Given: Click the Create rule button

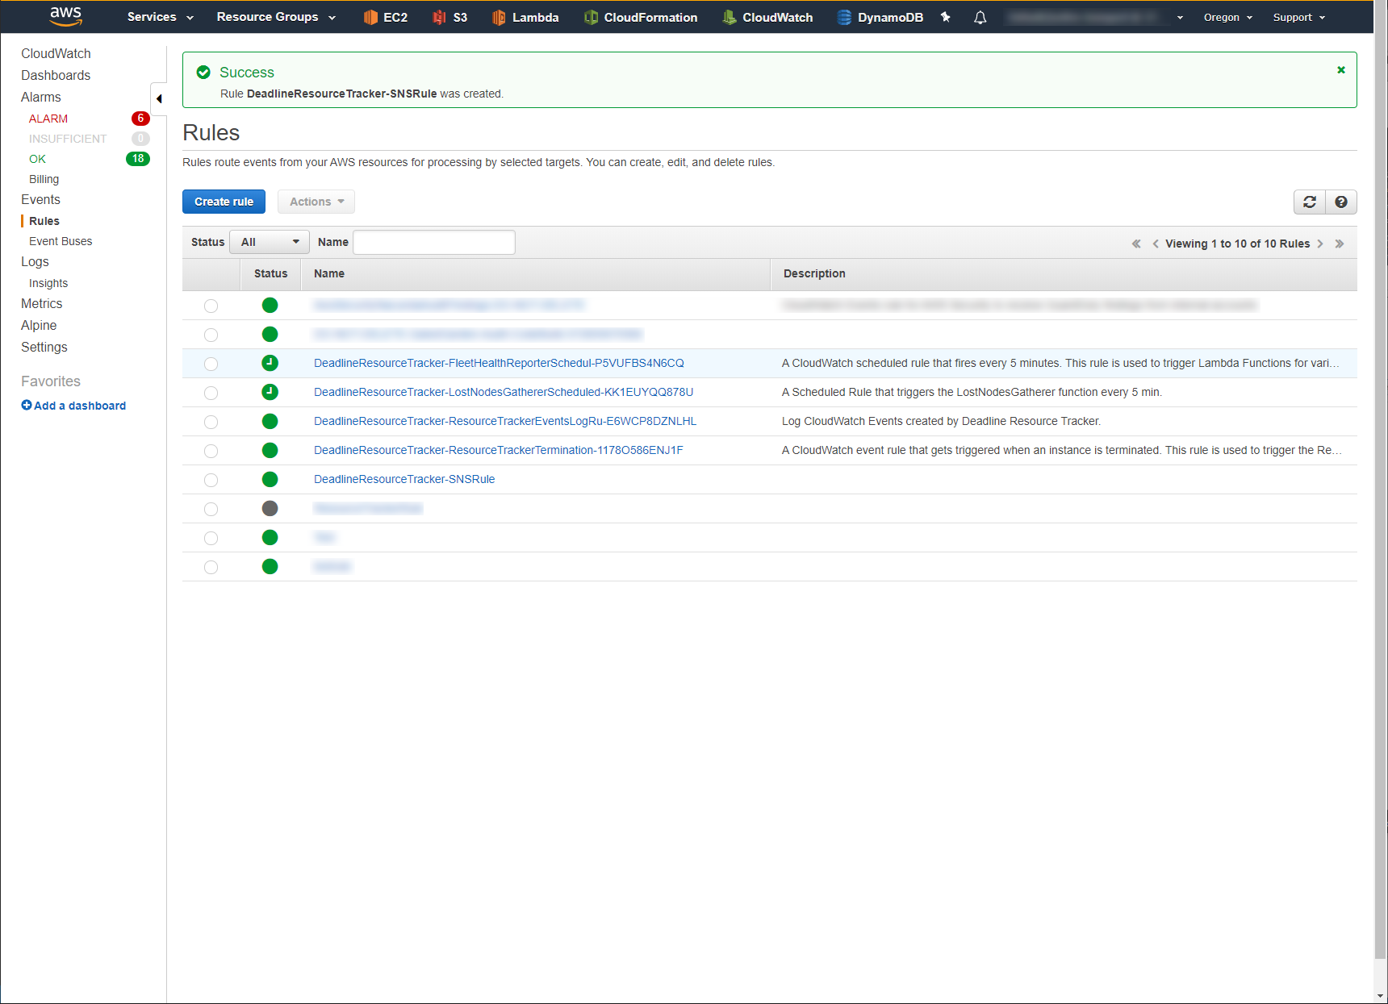Looking at the screenshot, I should click(224, 202).
